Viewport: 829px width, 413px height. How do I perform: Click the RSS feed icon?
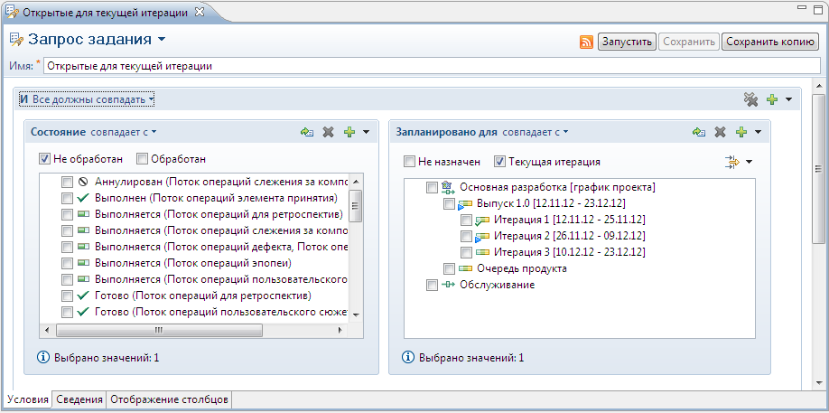click(586, 42)
